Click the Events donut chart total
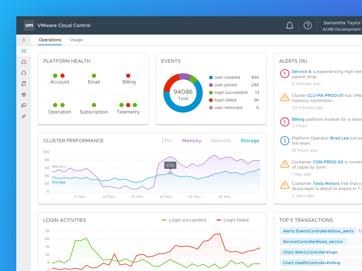This screenshot has height=271, width=362. (183, 93)
